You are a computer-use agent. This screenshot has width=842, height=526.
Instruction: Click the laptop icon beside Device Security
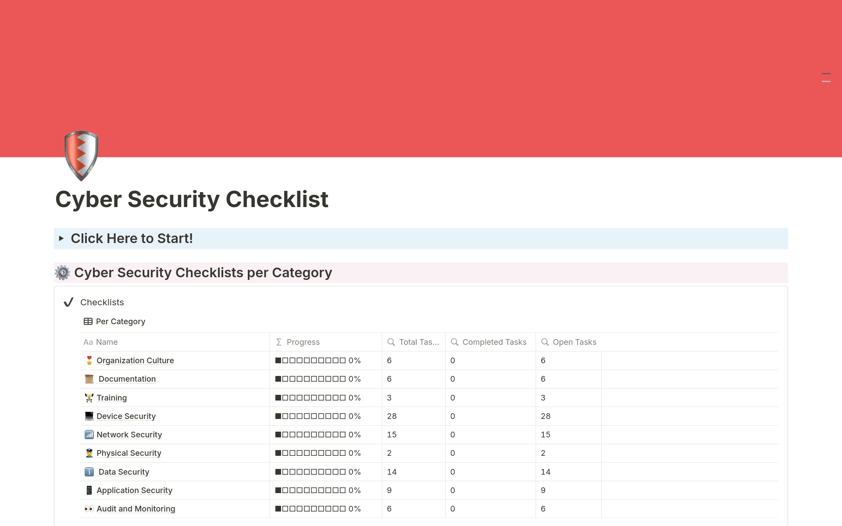coord(89,416)
